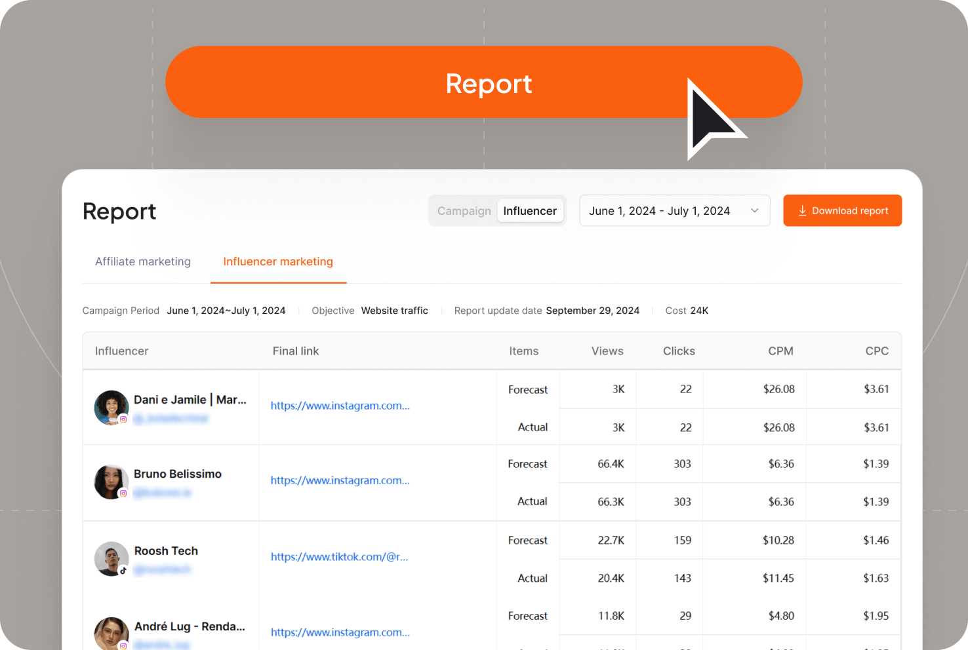Click Roosh Tech's 'Actual' row label
968x650 pixels.
533,579
